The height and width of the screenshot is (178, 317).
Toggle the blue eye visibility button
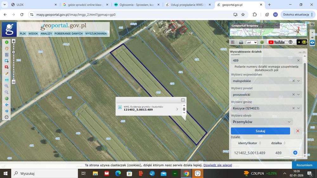312,43
